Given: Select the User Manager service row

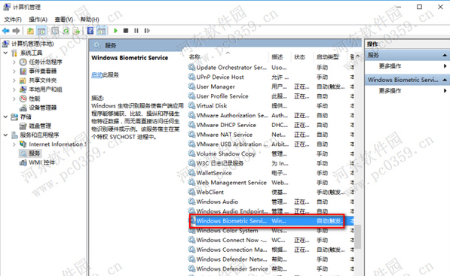Looking at the screenshot, I should click(x=271, y=86).
